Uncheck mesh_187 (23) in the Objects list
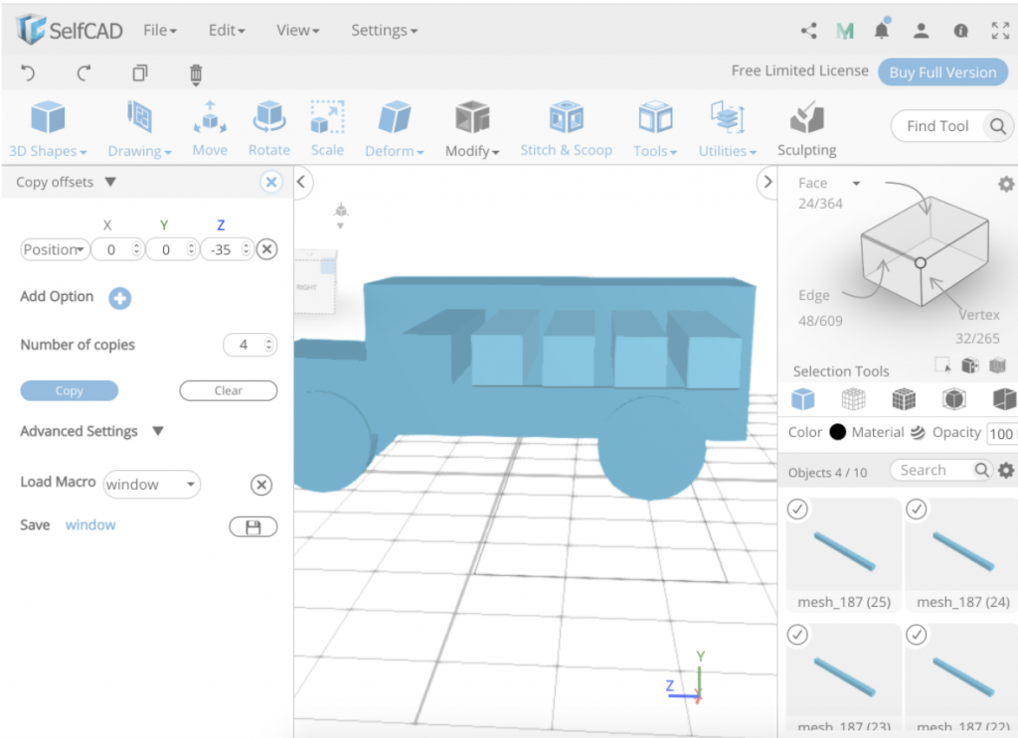This screenshot has height=738, width=1018. tap(796, 634)
